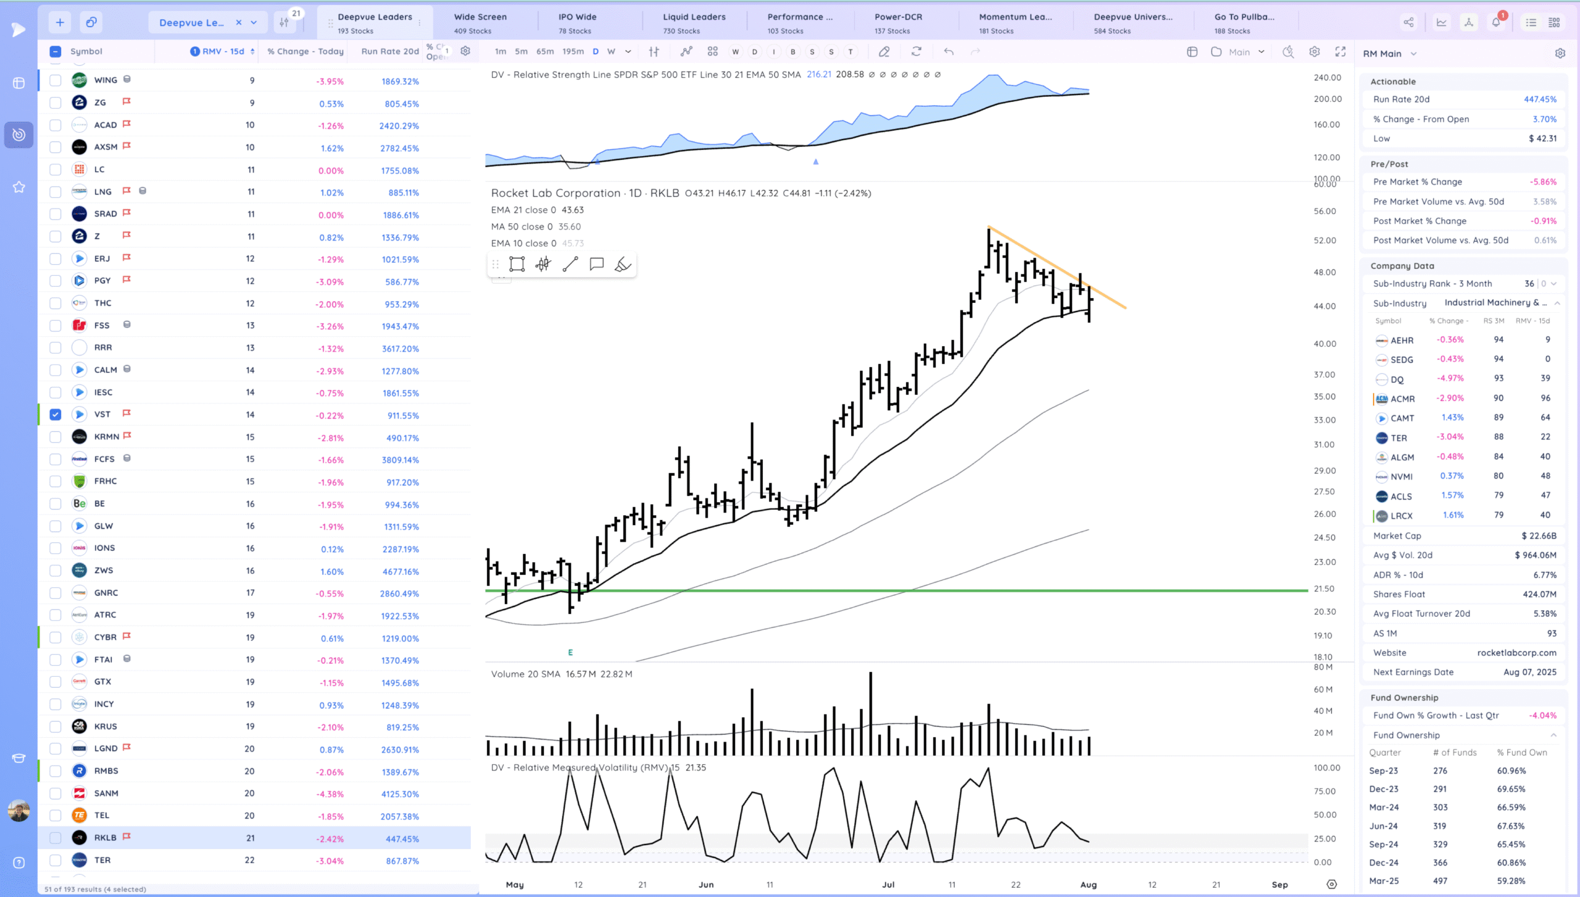Click the share icon in top bar
The height and width of the screenshot is (897, 1580).
coord(1408,23)
